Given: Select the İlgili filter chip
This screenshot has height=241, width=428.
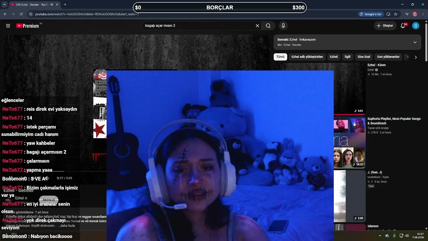Looking at the screenshot, I should tap(348, 57).
